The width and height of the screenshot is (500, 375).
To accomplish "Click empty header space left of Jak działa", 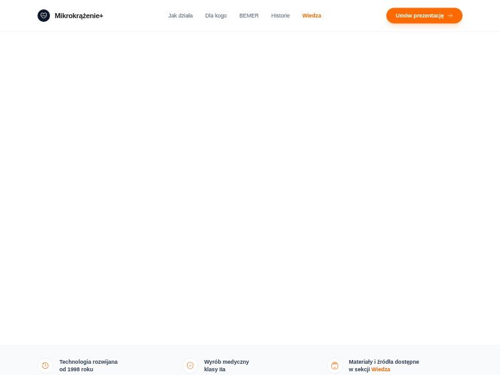I will 134,16.
